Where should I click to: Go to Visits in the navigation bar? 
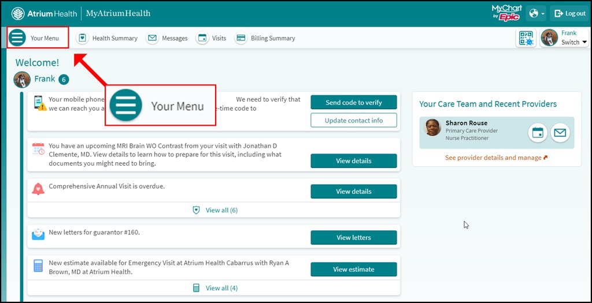coord(211,38)
